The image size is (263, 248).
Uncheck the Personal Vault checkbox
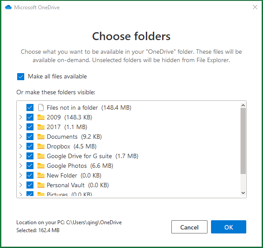tap(30, 185)
